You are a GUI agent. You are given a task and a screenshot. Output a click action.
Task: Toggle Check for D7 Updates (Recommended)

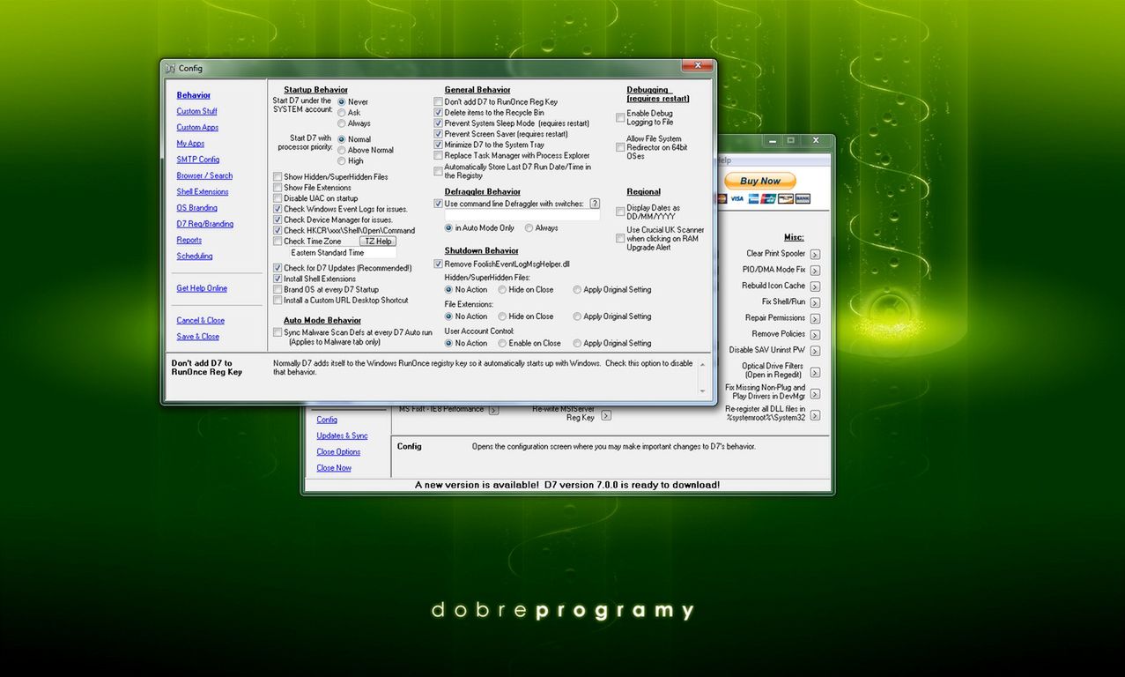pos(278,268)
